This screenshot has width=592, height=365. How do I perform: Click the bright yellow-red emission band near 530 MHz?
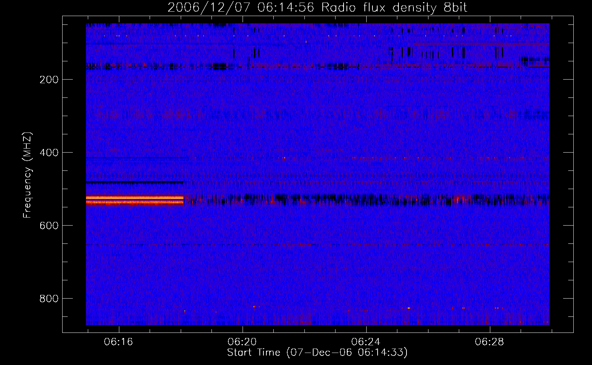(x=135, y=200)
